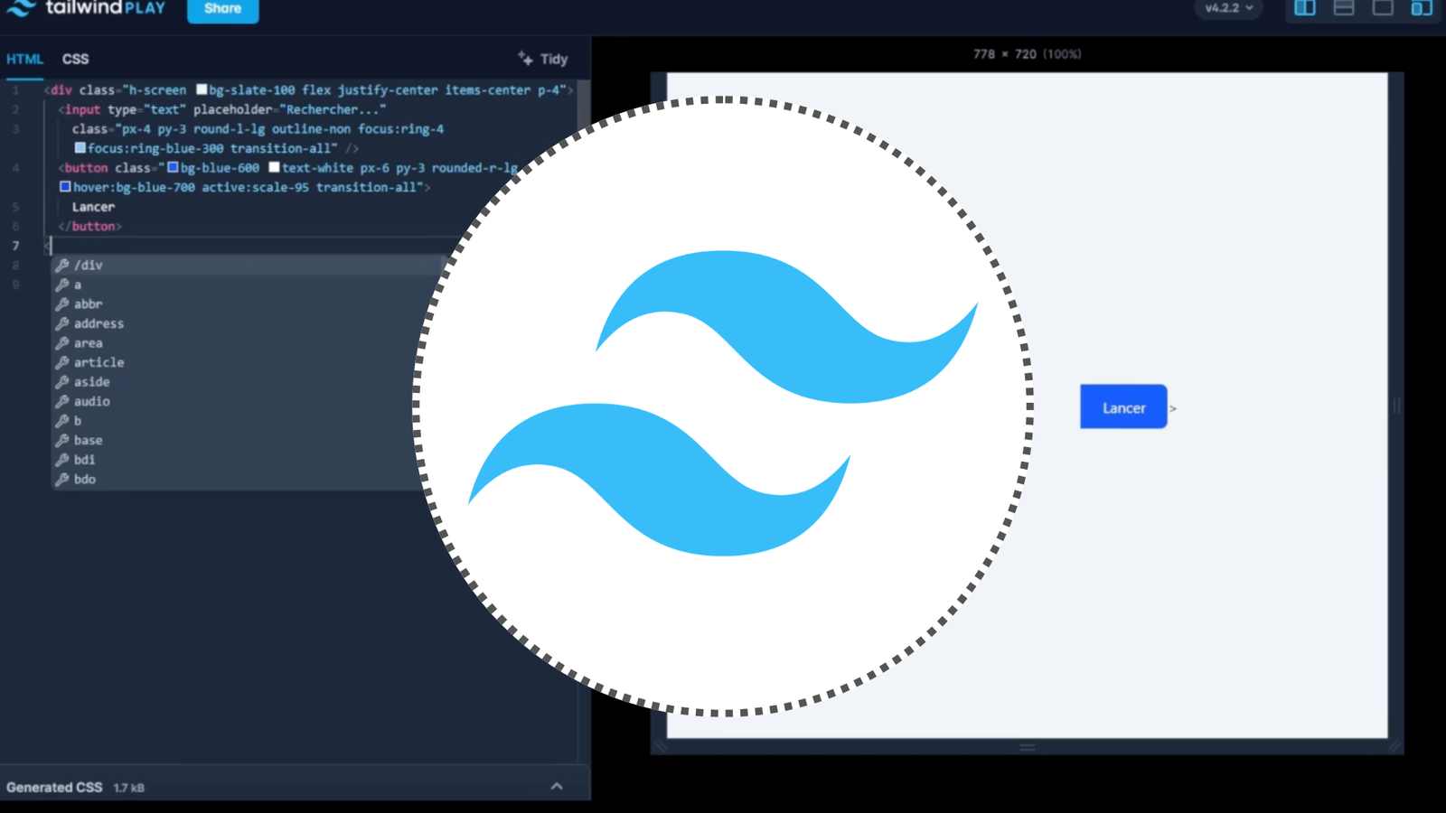This screenshot has width=1446, height=813.
Task: Click the Lancer button in preview
Action: pyautogui.click(x=1123, y=406)
